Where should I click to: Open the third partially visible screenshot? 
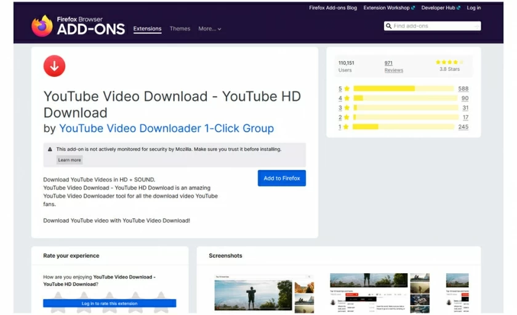(x=457, y=293)
